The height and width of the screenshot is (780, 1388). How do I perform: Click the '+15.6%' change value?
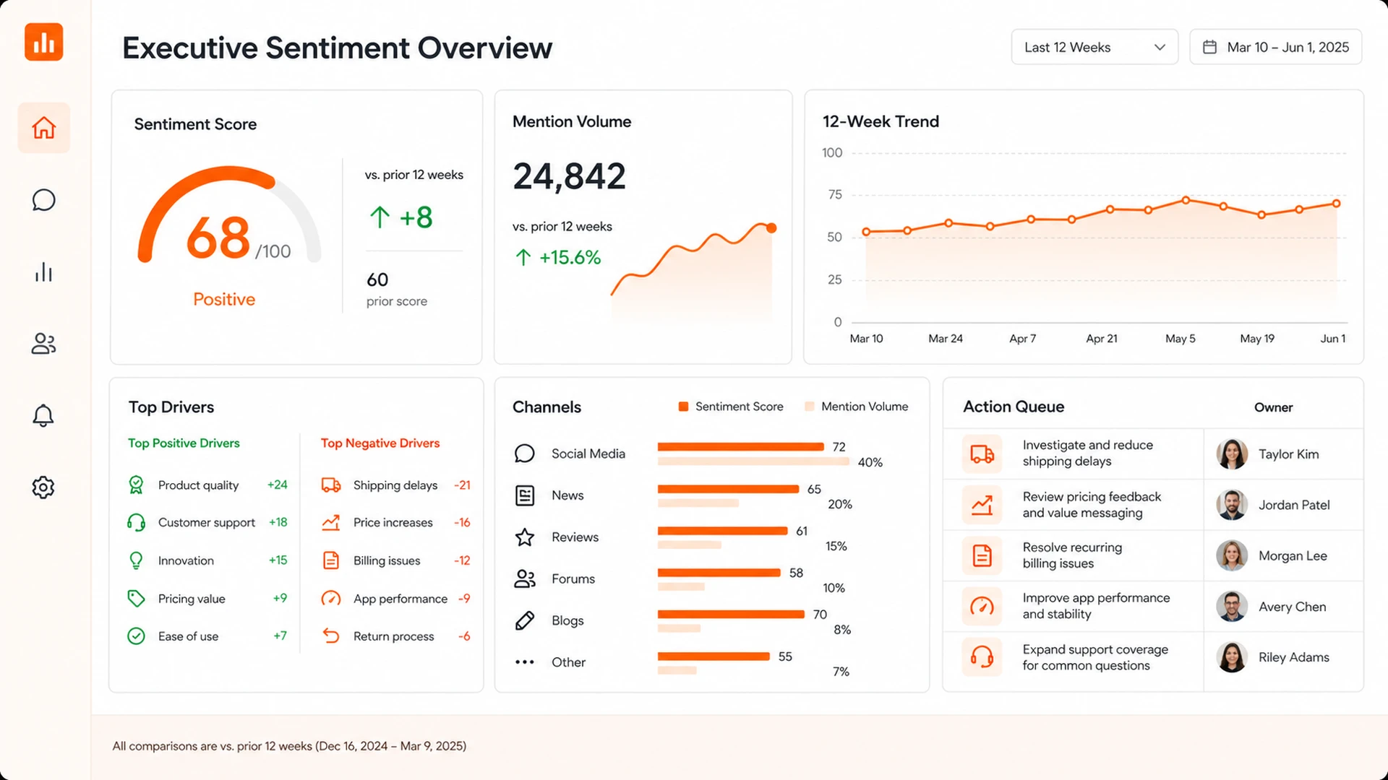pyautogui.click(x=570, y=257)
